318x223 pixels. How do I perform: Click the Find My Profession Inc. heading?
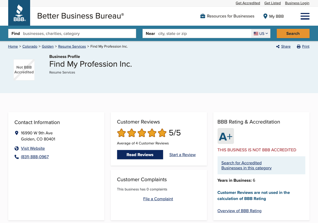click(91, 64)
